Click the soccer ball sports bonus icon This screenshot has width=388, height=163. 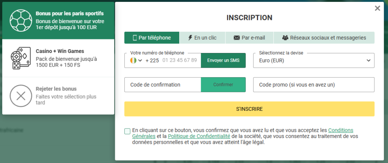[21, 20]
